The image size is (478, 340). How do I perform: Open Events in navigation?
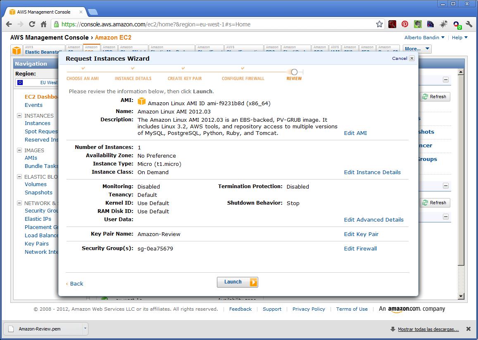coord(33,105)
